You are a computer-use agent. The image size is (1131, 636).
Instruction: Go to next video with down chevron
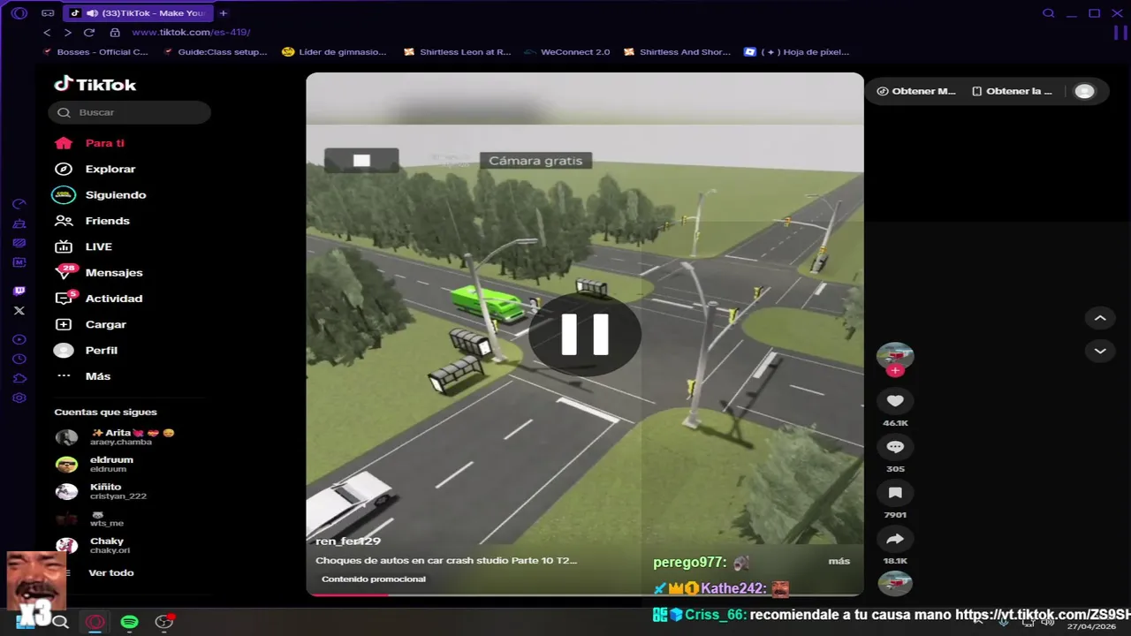tap(1100, 351)
